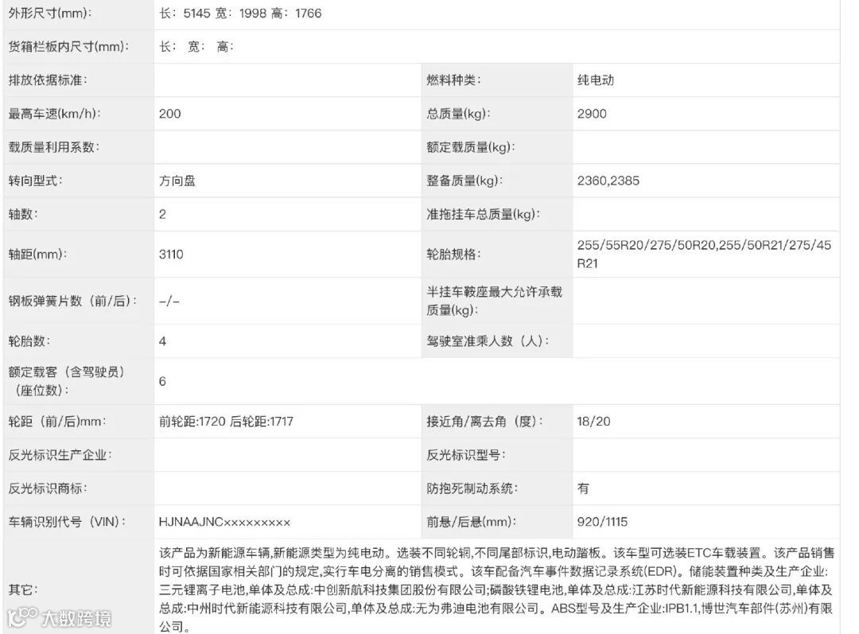The image size is (859, 634).
Task: Click the 排放依据标准 label
Action: [x=48, y=80]
